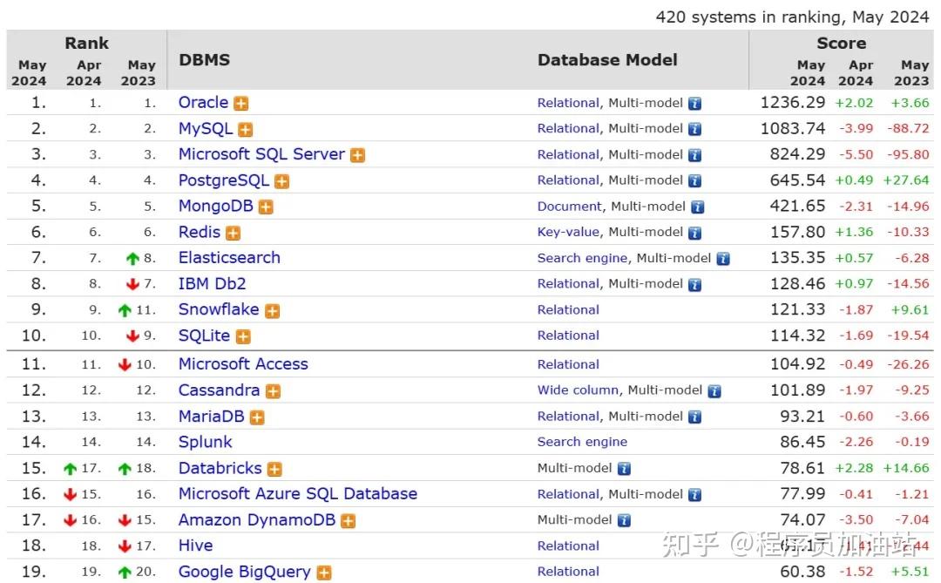Click the Search engine link in Splunk row
This screenshot has width=941, height=583.
pyautogui.click(x=582, y=442)
